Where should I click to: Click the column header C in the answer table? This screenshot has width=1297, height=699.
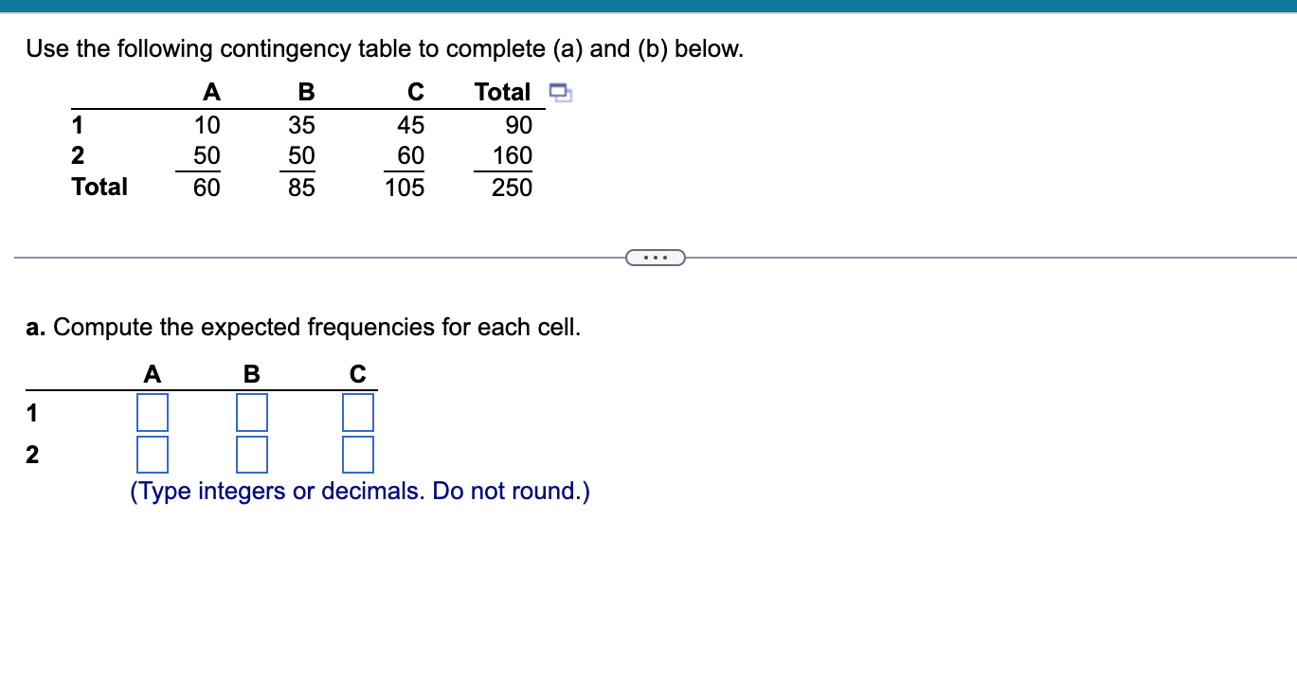(x=357, y=373)
